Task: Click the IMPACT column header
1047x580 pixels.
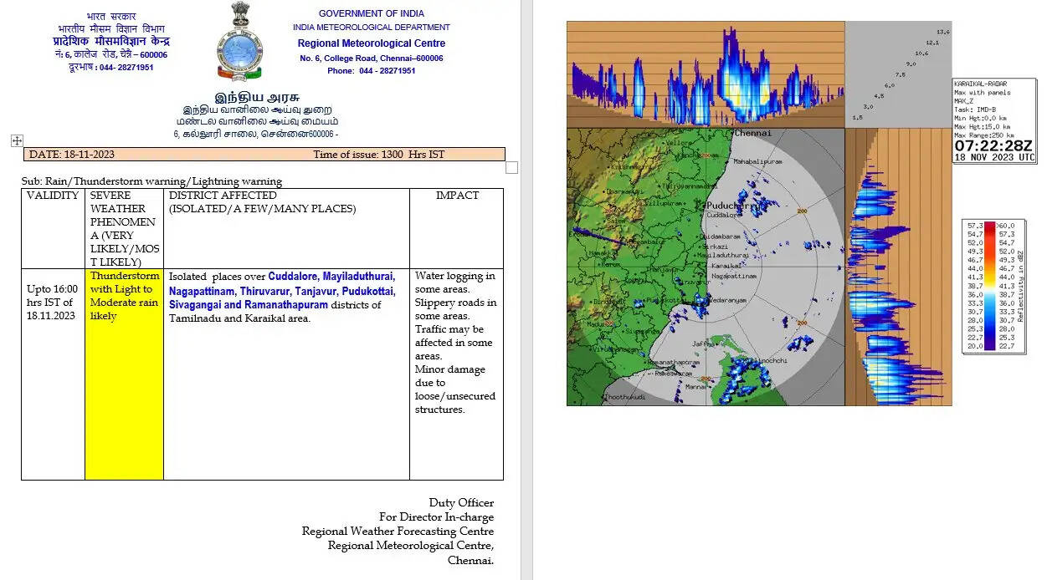Action: [457, 196]
